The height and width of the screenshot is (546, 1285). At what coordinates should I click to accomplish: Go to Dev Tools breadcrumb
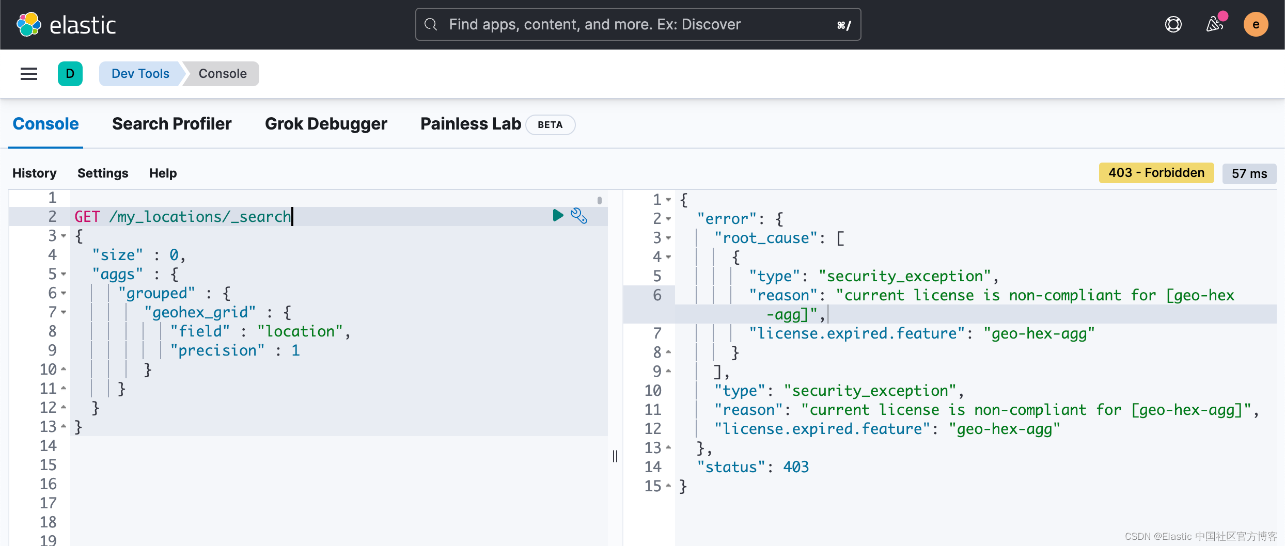(x=140, y=74)
